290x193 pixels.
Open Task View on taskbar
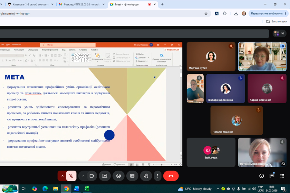[x=24, y=188]
